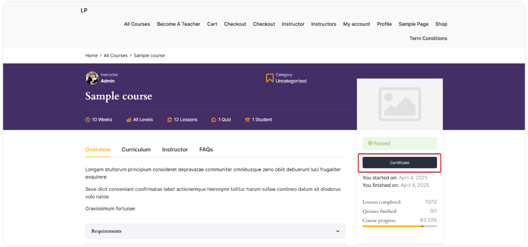Expand the Requirements section
528x247 pixels.
tap(215, 231)
